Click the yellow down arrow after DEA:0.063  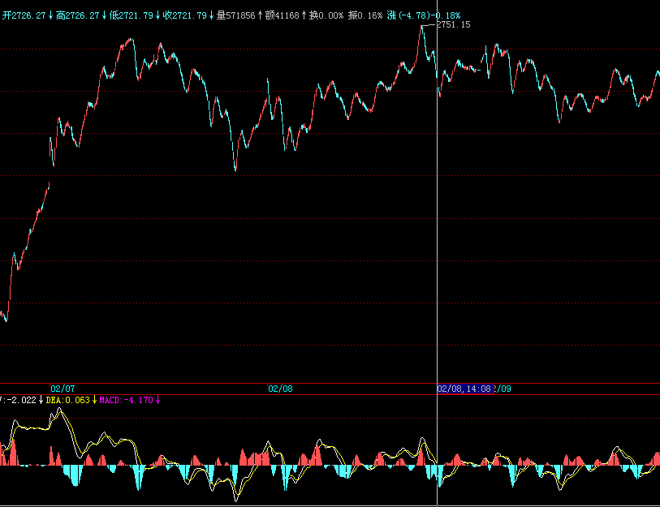coord(95,400)
